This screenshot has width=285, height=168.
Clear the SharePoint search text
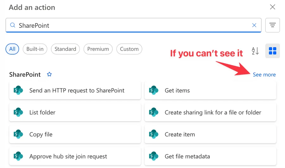(254, 25)
